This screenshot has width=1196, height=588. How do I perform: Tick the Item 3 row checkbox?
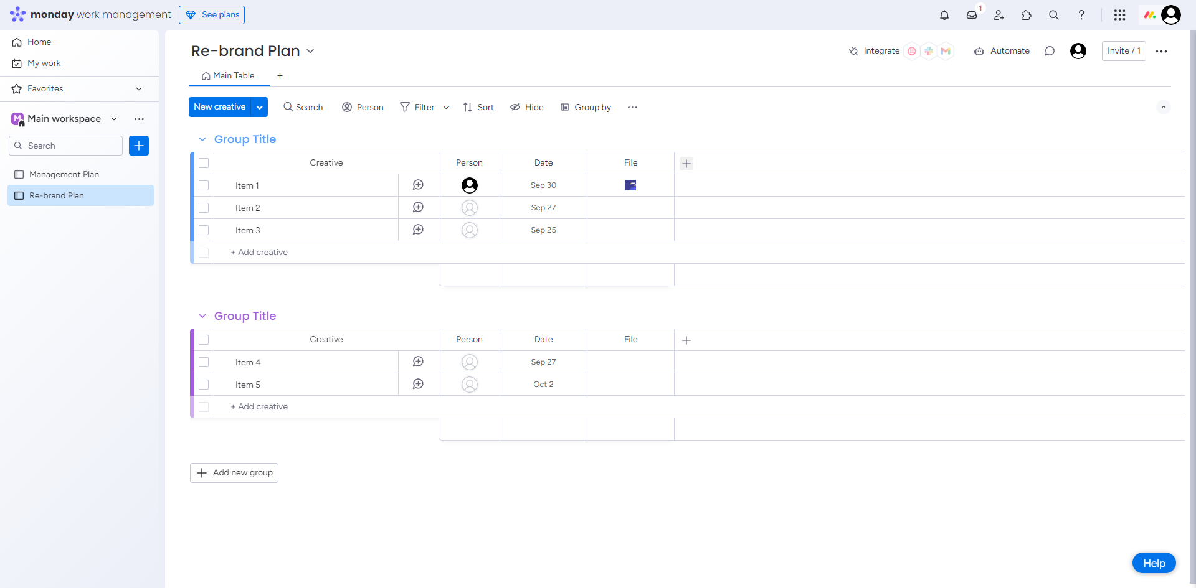(x=204, y=230)
